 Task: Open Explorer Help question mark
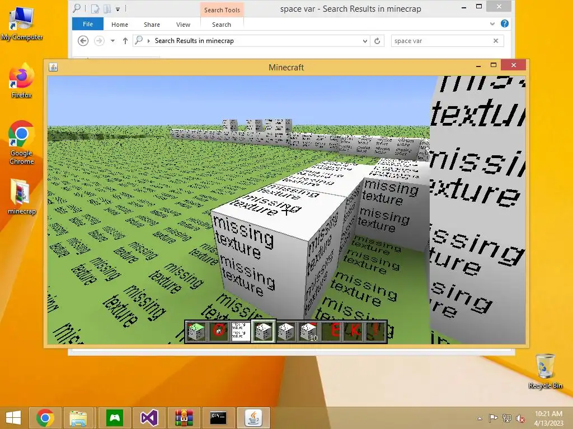[x=505, y=23]
